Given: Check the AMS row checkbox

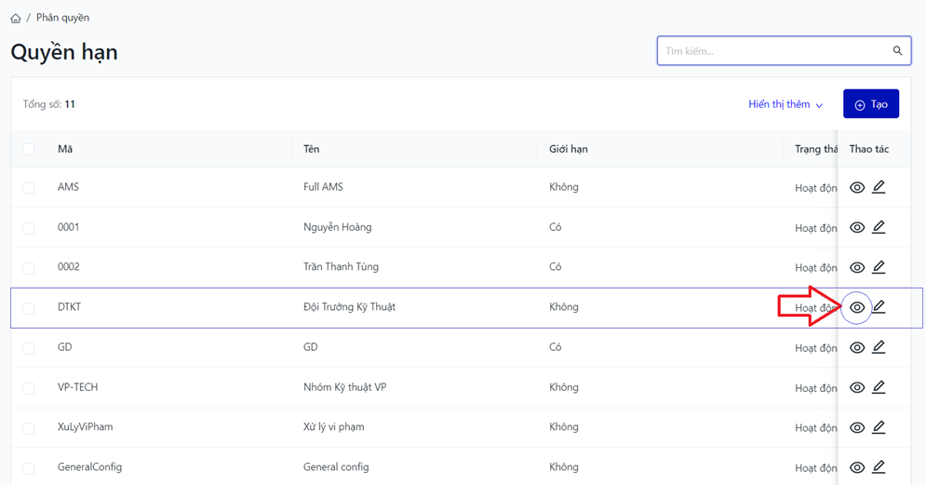Looking at the screenshot, I should (29, 188).
